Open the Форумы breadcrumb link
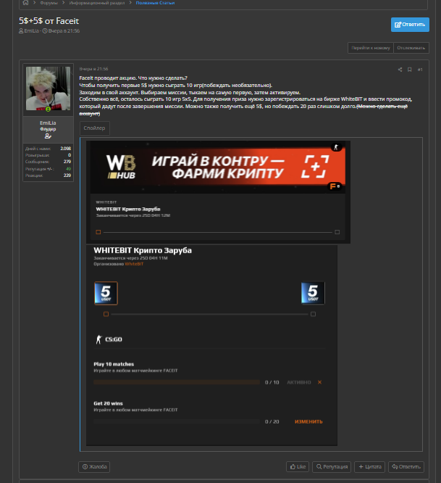This screenshot has height=483, width=441. pyautogui.click(x=49, y=3)
